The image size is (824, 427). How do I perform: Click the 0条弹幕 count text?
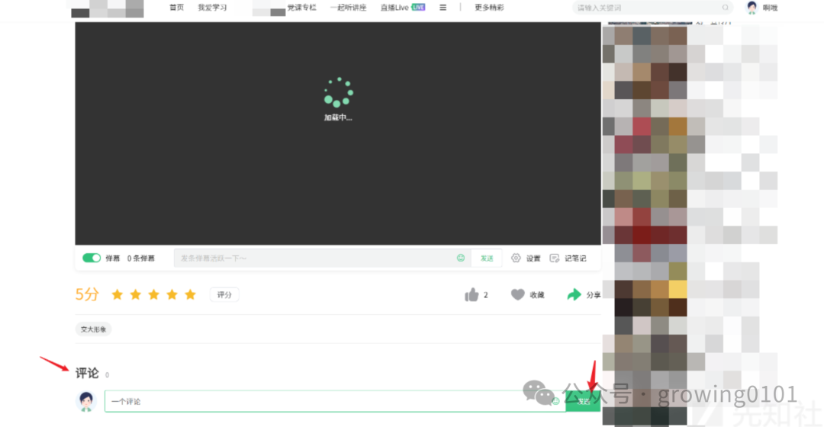(x=141, y=258)
